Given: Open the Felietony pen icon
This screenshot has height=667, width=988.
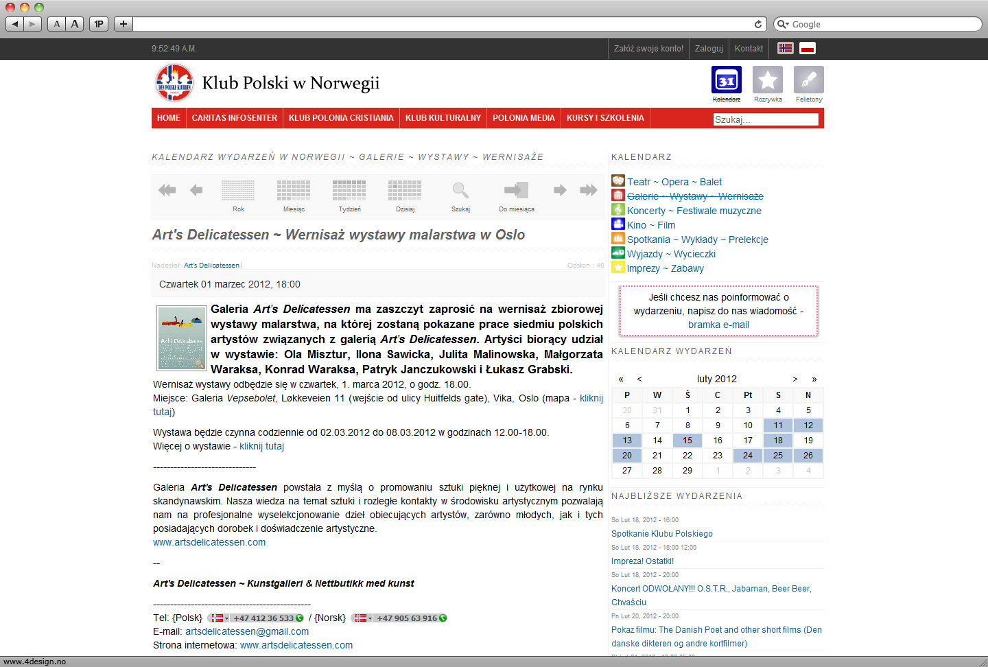Looking at the screenshot, I should click(x=809, y=80).
